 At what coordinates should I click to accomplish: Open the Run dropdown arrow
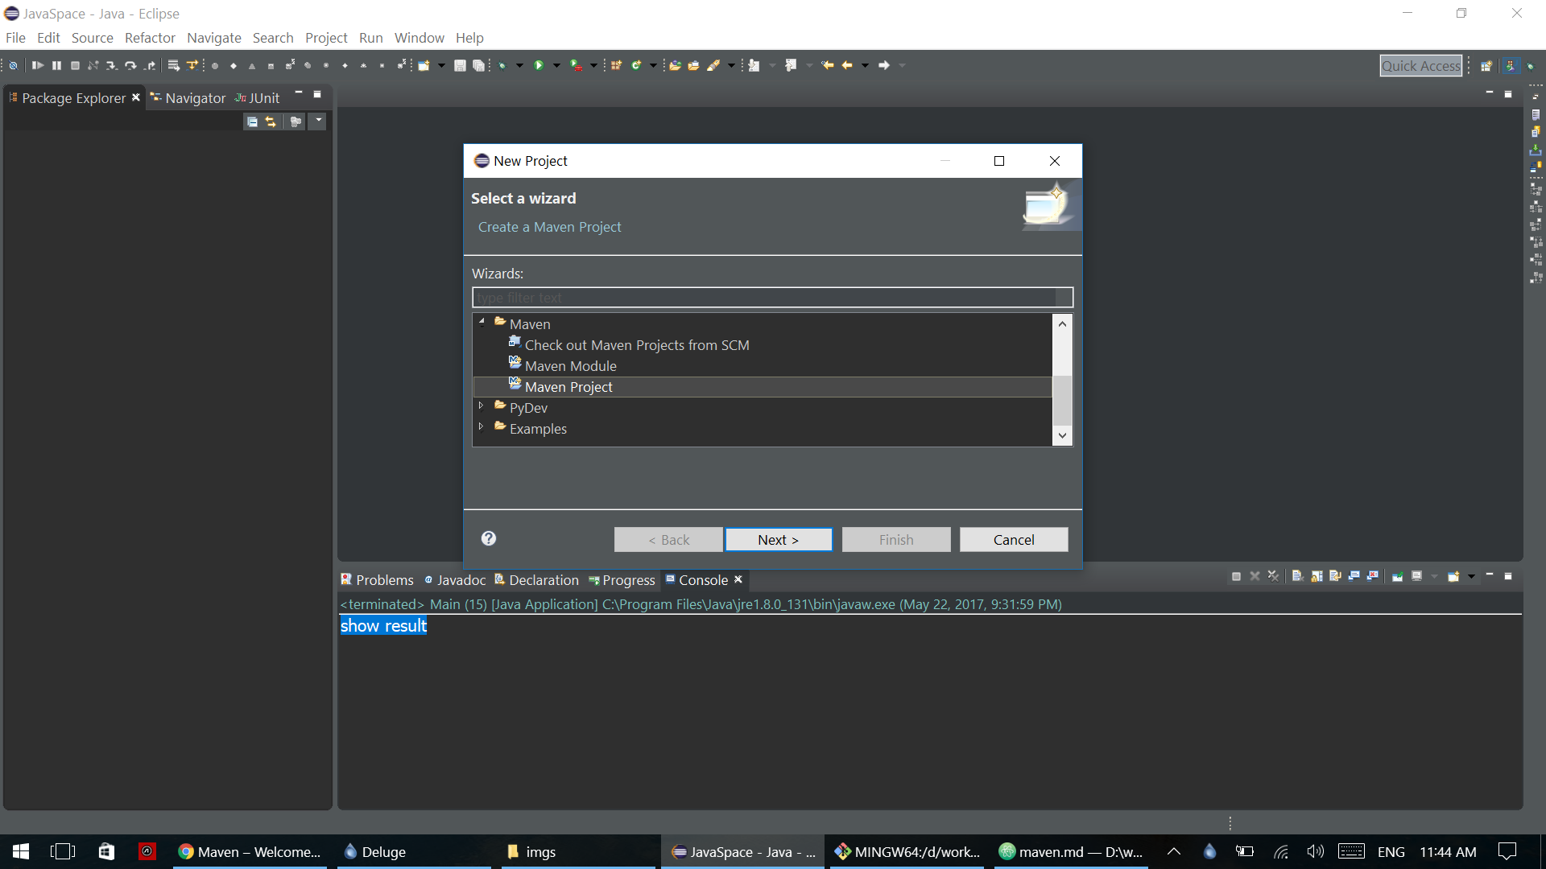coord(556,65)
